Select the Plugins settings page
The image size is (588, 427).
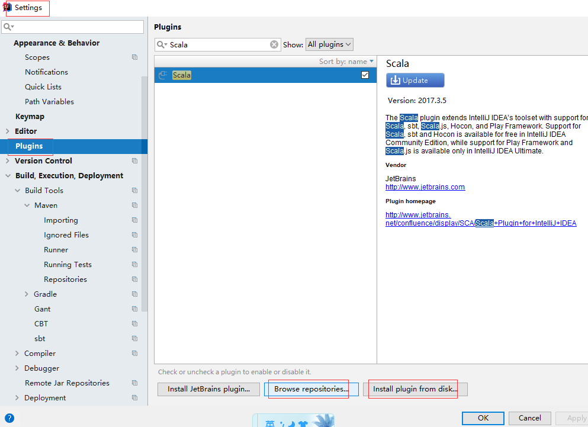pos(73,146)
